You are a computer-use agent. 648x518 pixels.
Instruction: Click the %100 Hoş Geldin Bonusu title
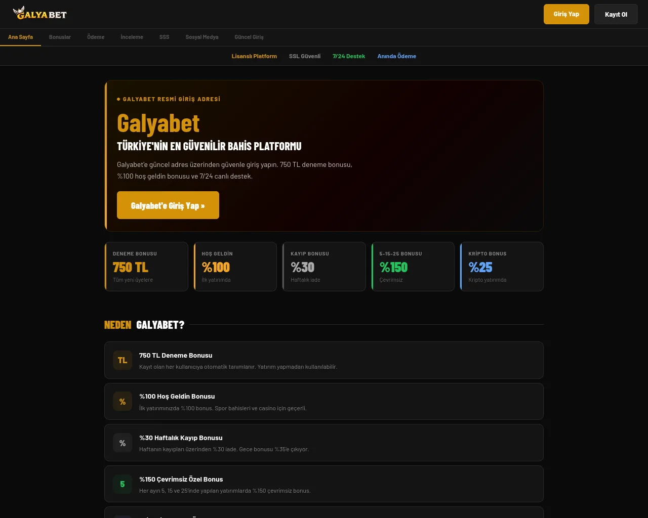[x=177, y=397]
